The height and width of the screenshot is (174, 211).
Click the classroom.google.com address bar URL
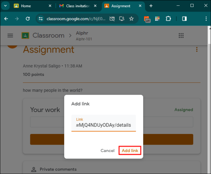tap(76, 19)
